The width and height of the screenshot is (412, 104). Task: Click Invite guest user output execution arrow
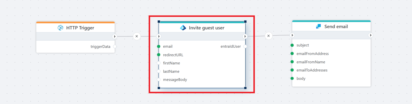[x=245, y=36]
